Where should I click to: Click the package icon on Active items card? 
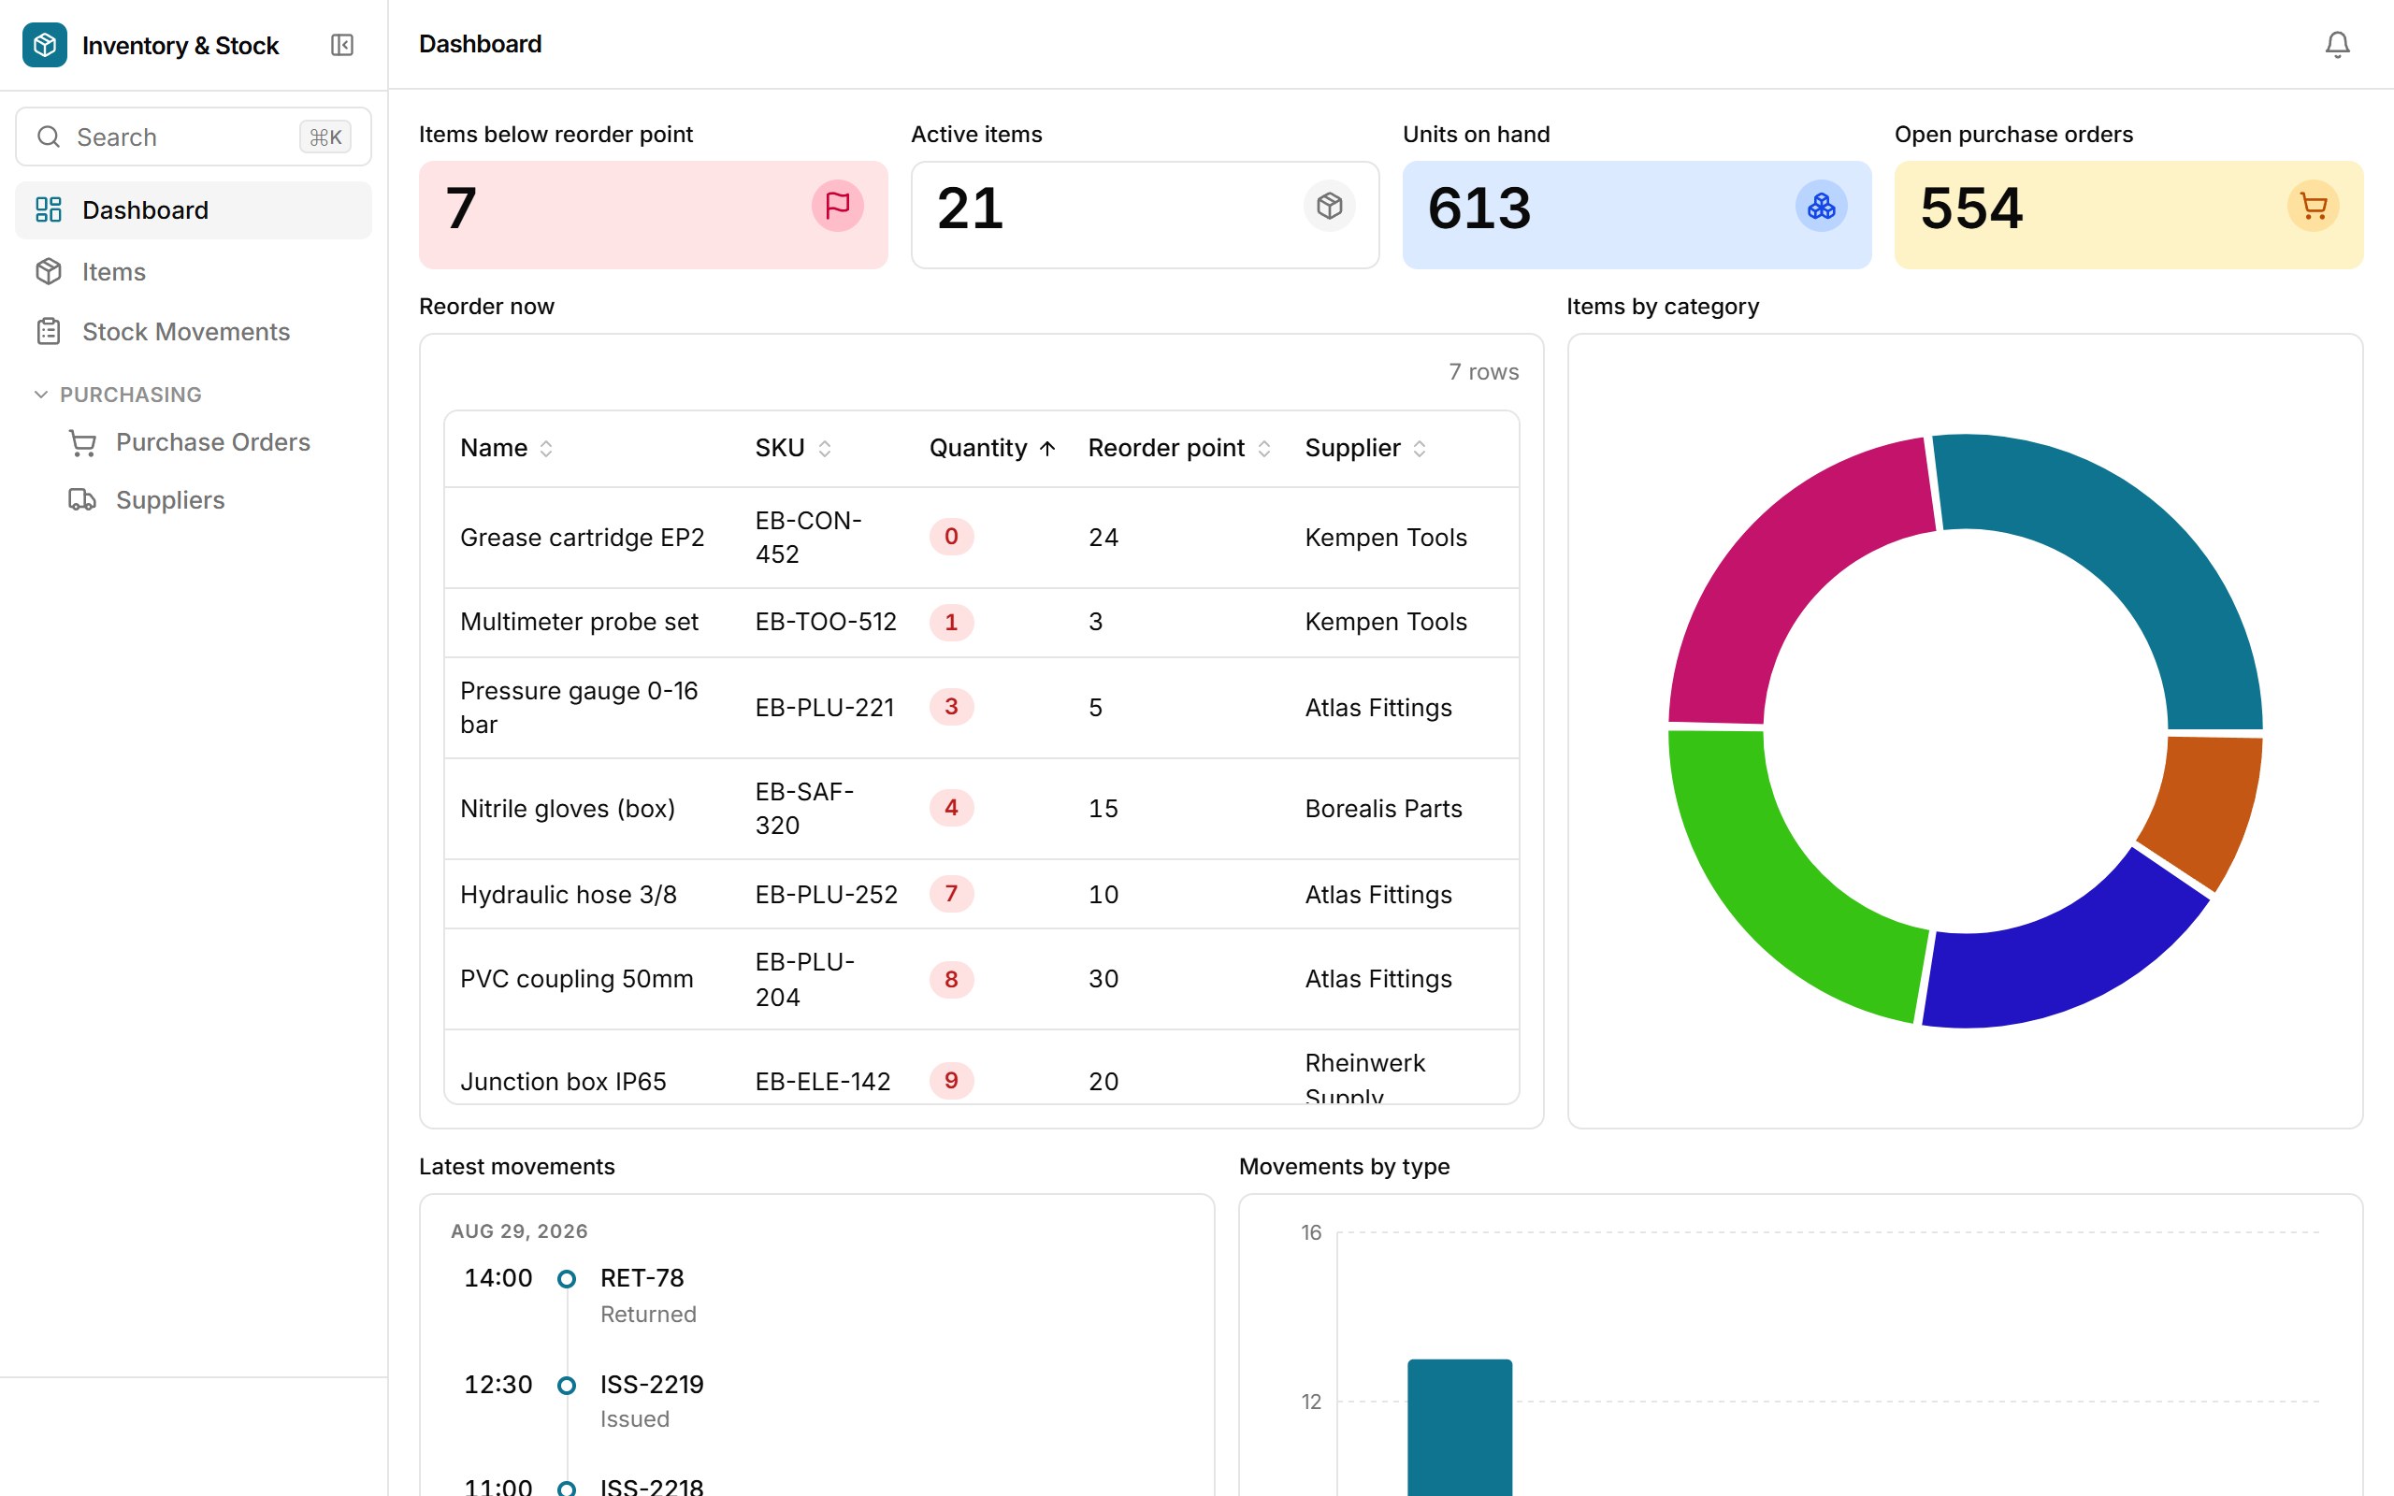1330,206
